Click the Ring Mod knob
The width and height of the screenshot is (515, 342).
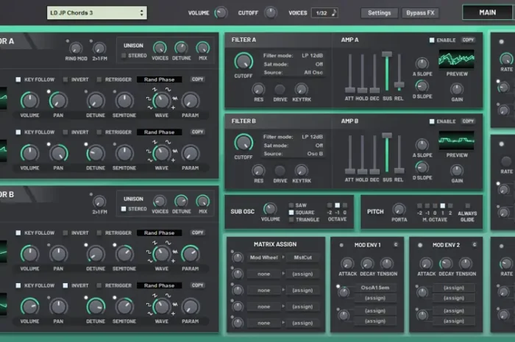[x=75, y=48]
